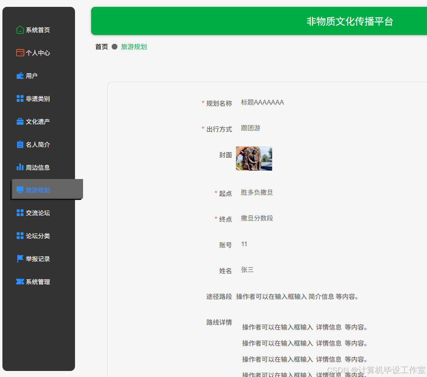The image size is (427, 377).
Task: Open the 举报记录 menu item
Action: (x=39, y=259)
